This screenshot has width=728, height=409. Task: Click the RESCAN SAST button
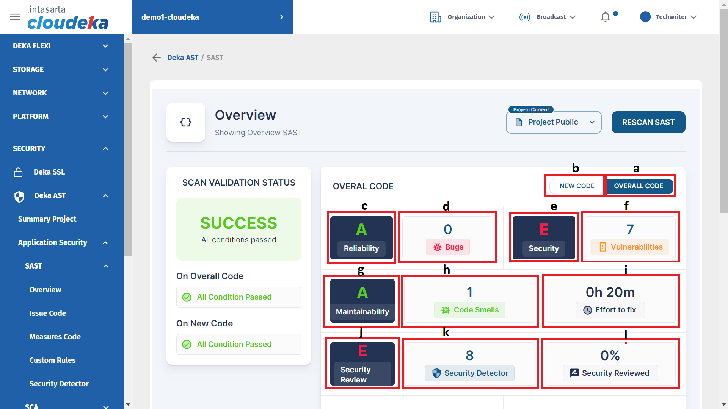(648, 122)
